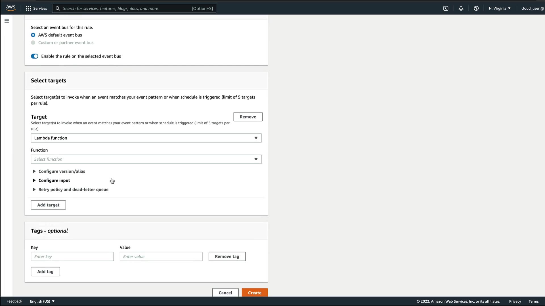
Task: Open the notifications bell icon
Action: [461, 8]
